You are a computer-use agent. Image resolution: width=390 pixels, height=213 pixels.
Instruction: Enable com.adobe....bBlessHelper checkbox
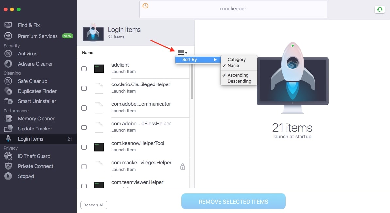[x=84, y=128]
